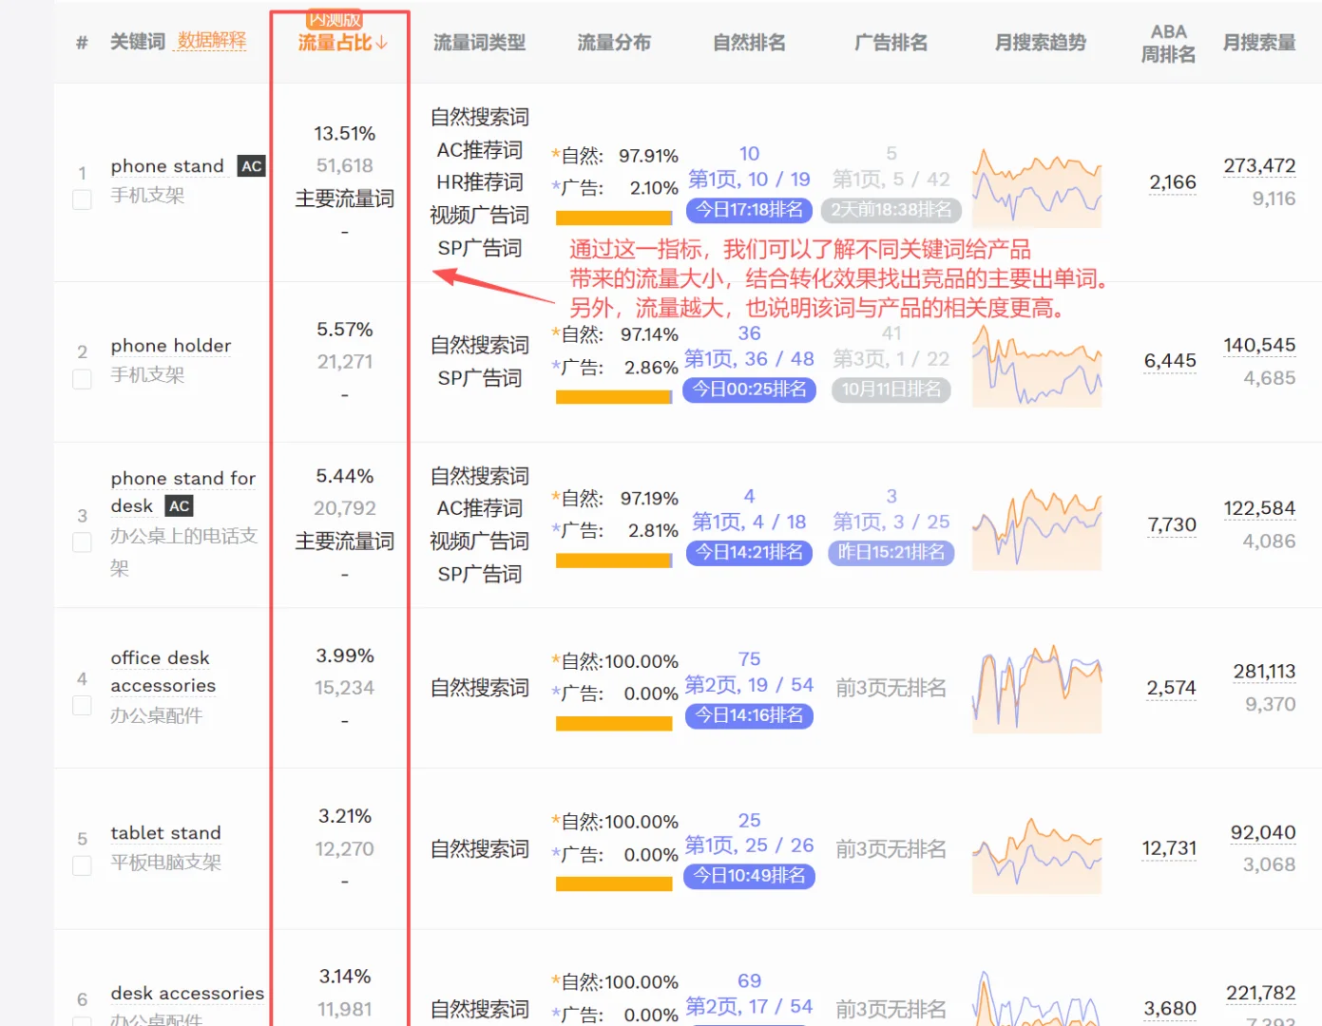
Task: Click the AC badge beside phone stand for desk
Action: pyautogui.click(x=179, y=506)
